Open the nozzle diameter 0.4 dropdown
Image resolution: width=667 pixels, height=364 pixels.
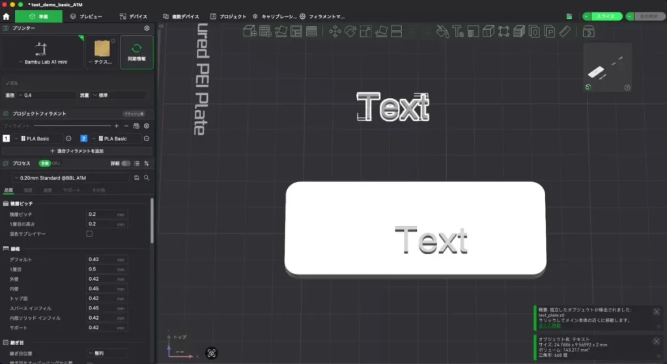(47, 96)
